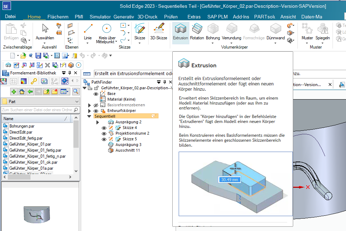
Task: Select Geführter_Körper_01_ok.par in file list
Action: point(33,162)
